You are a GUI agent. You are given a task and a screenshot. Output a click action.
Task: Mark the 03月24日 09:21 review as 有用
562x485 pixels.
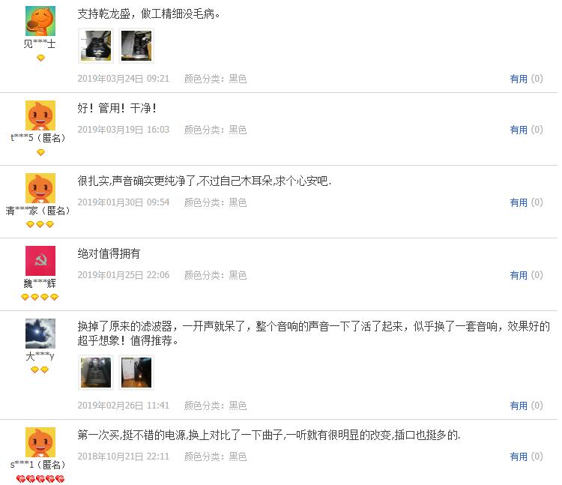[x=526, y=79]
